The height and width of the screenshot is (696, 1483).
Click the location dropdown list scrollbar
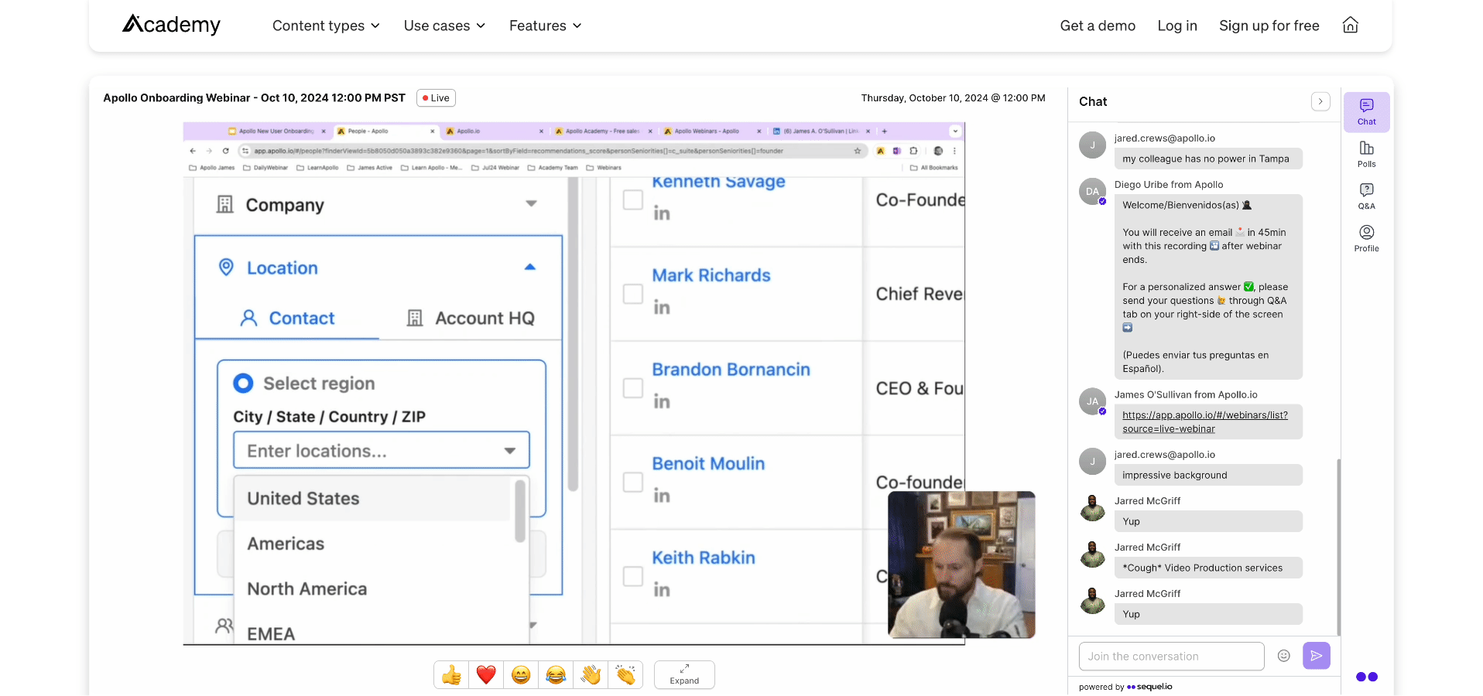tap(520, 510)
